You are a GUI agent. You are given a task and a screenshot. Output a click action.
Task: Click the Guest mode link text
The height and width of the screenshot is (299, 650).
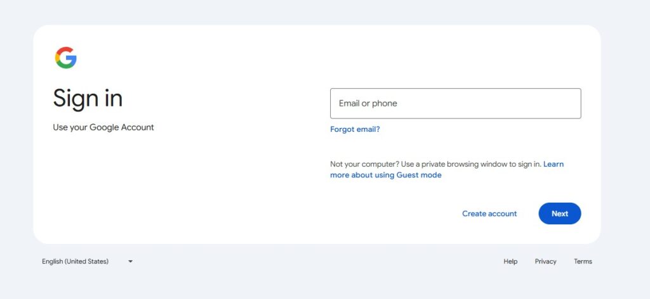tap(419, 175)
